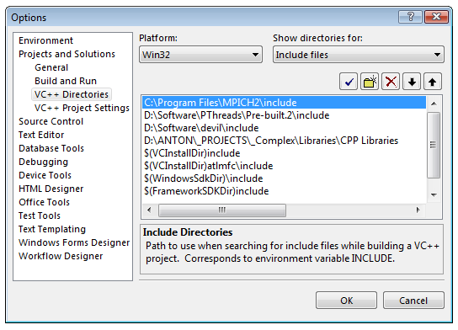The image size is (458, 330).
Task: Move selected directory up with arrow icon
Action: [x=433, y=82]
